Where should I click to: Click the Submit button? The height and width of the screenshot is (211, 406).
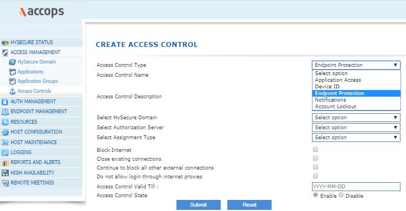(x=199, y=205)
